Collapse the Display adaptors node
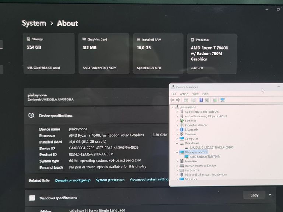The height and width of the screenshot is (212, 283). (x=177, y=152)
